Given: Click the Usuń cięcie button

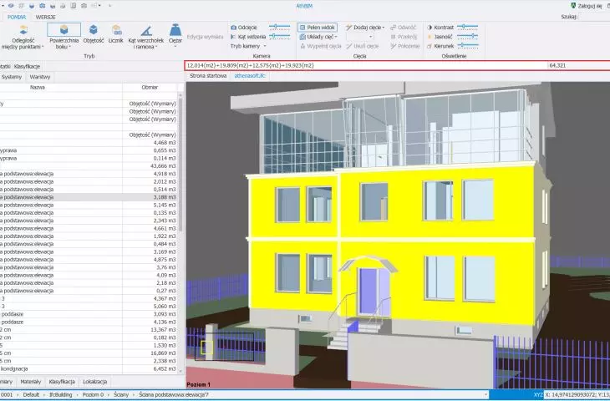Looking at the screenshot, I should 363,46.
